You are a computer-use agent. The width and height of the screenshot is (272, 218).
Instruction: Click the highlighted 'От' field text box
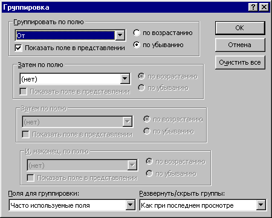(x=65, y=36)
